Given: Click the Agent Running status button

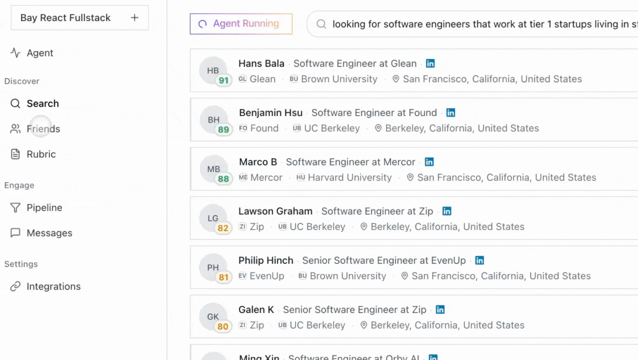Looking at the screenshot, I should pyautogui.click(x=240, y=24).
